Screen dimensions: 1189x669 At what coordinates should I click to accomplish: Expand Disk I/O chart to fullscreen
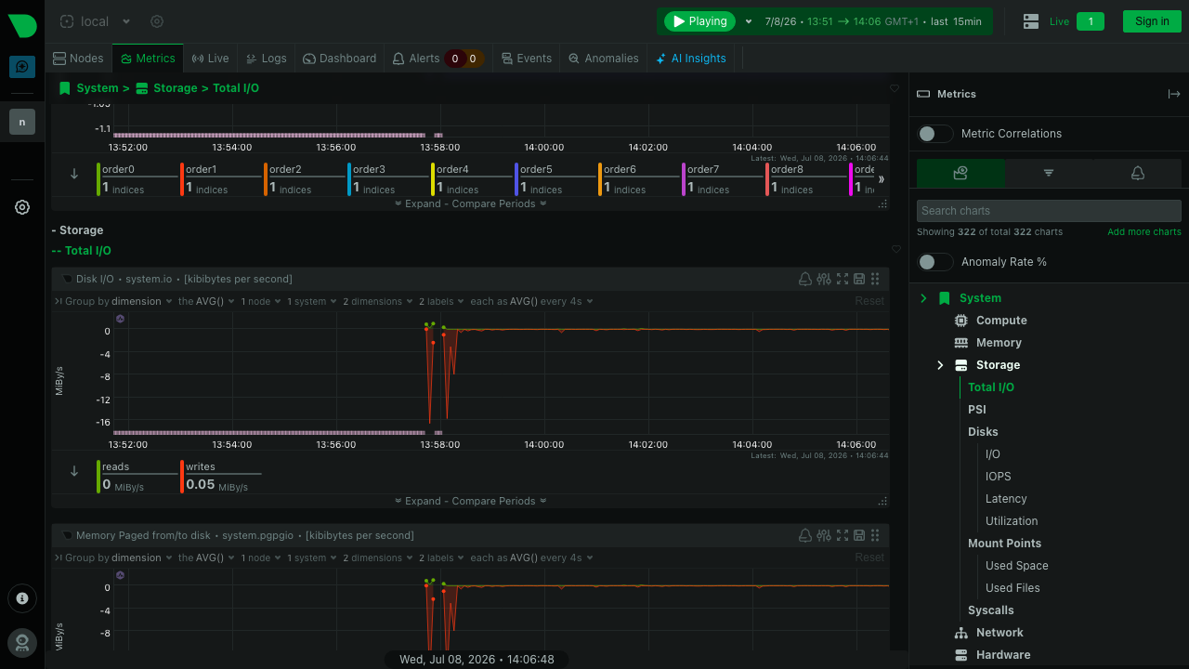(x=843, y=279)
